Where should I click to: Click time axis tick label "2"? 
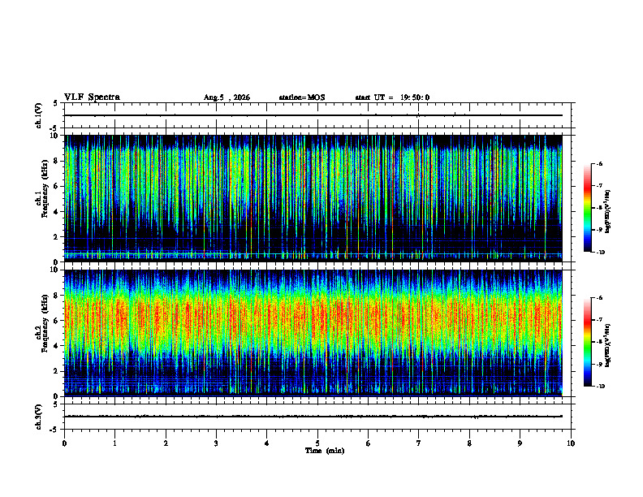point(166,443)
